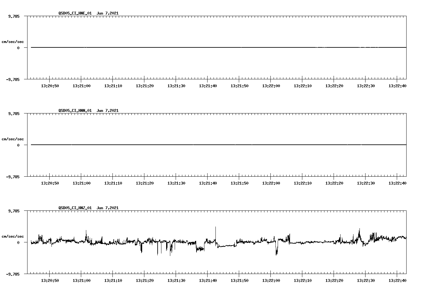Click the 0 axis value on HNZ plot
The image size is (429, 292).
(18, 242)
